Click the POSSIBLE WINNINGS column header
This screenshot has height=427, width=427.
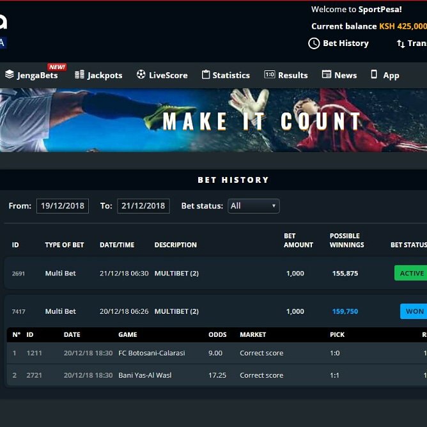click(346, 240)
